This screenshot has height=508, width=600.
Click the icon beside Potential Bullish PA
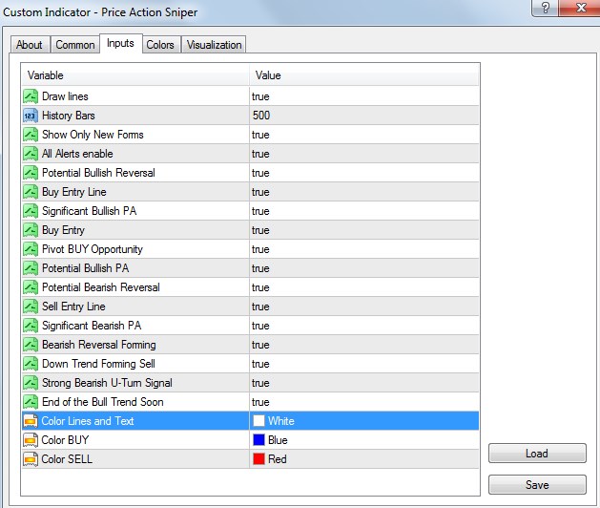point(31,268)
